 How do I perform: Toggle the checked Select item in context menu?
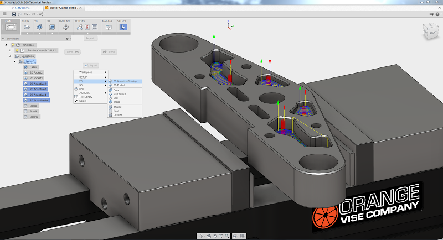tap(83, 101)
